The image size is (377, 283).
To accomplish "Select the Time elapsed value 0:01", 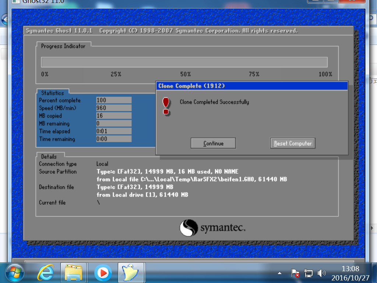I will 114,131.
